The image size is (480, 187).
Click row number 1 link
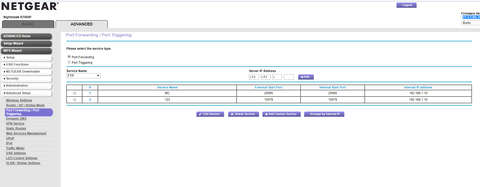(90, 93)
